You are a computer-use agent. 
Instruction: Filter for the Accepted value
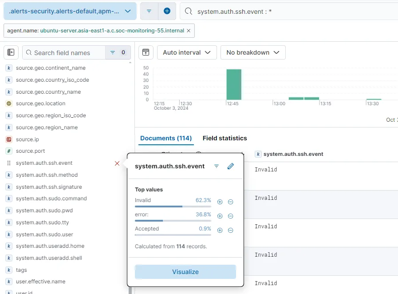click(x=220, y=230)
